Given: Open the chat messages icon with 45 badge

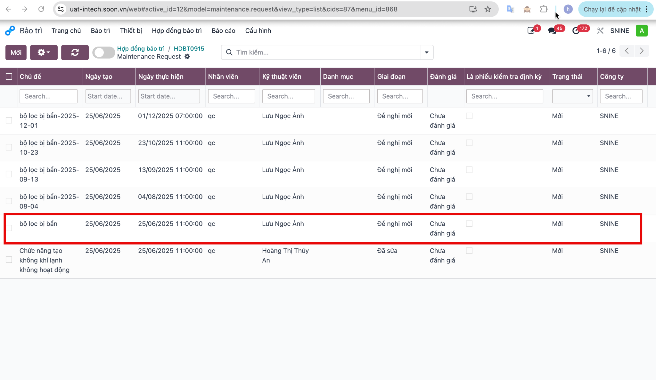Looking at the screenshot, I should coord(552,31).
